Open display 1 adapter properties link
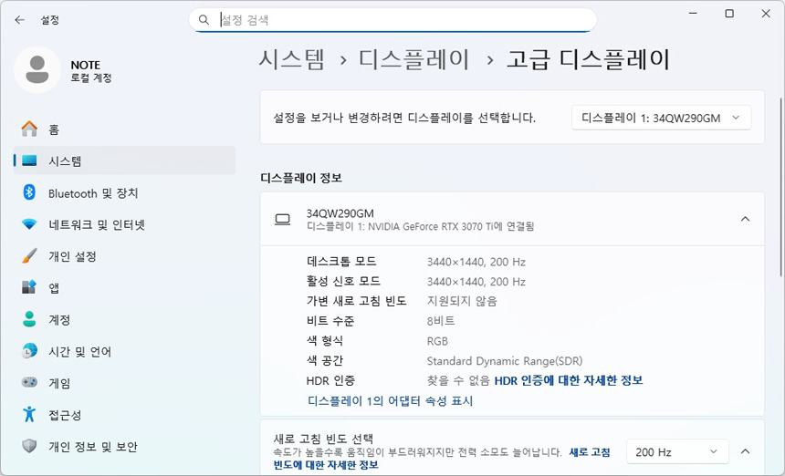The image size is (785, 476). (x=390, y=400)
